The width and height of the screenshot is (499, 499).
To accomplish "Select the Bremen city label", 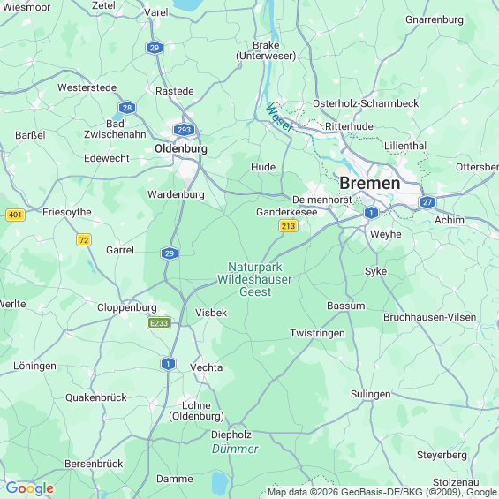I will point(370,184).
